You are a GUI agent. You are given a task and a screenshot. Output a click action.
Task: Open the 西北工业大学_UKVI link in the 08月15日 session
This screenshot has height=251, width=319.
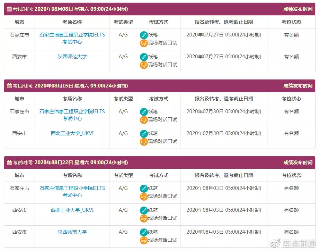(72, 133)
